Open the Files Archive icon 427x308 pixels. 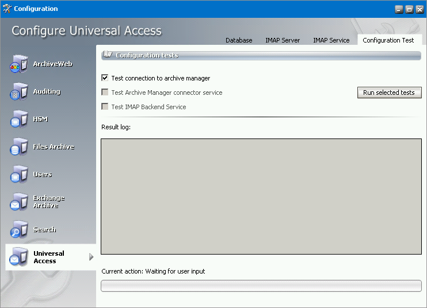(18, 147)
